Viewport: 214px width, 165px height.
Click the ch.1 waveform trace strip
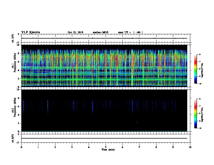(106, 38)
